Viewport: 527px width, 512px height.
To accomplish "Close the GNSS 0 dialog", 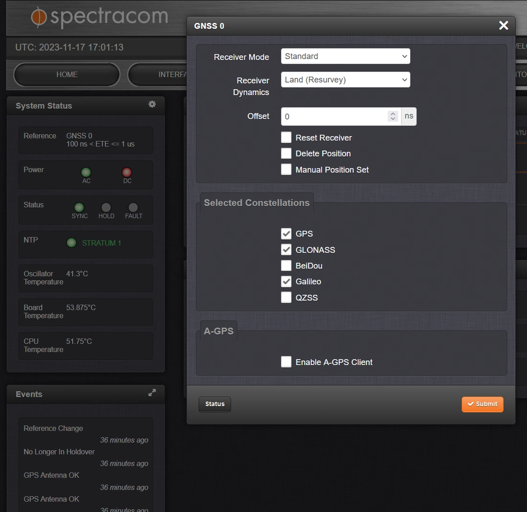I will (503, 25).
